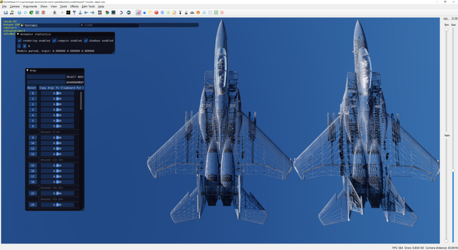This screenshot has height=250, width=458.
Task: Click the FPS: 564 status text
Action: point(398,248)
